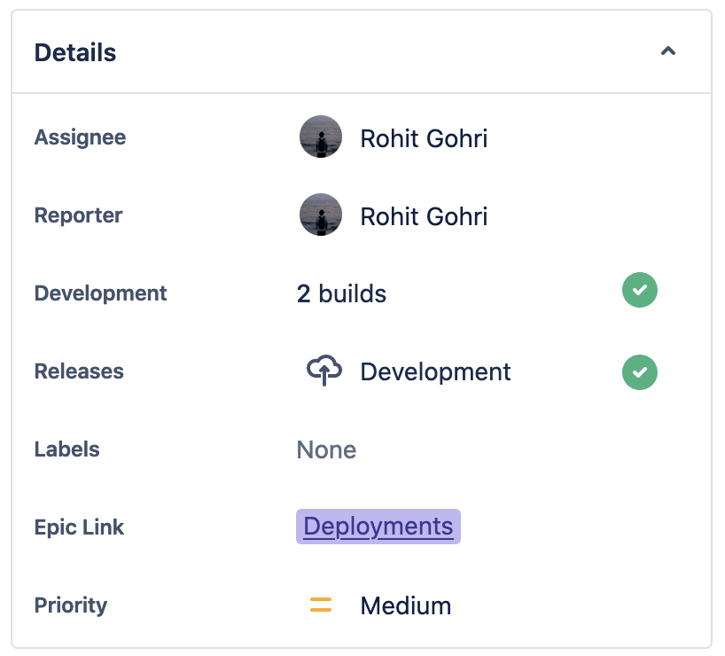Click the Epic Link field label
The image size is (725, 656).
click(79, 527)
